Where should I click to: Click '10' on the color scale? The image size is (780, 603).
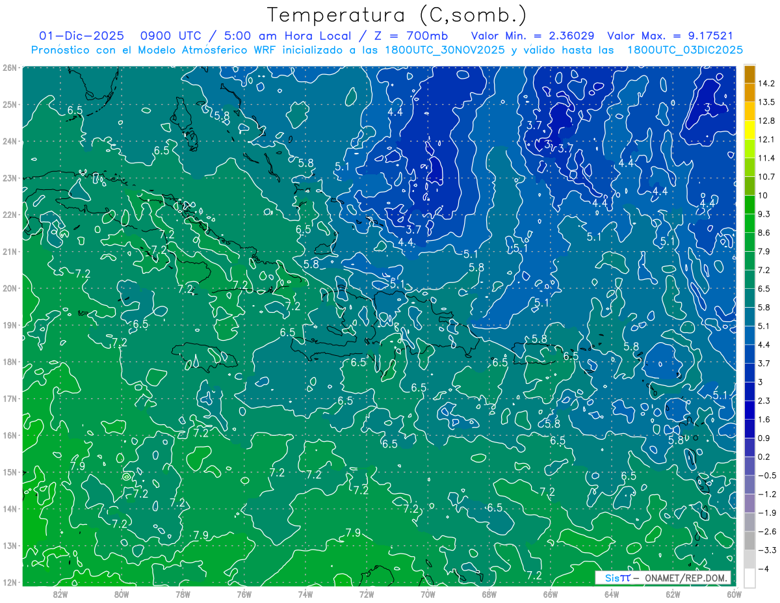pos(763,196)
